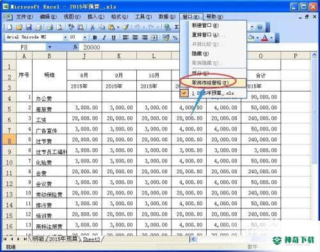Switch to the Sheet3 worksheet tab
The height and width of the screenshot is (252, 320).
tap(92, 239)
